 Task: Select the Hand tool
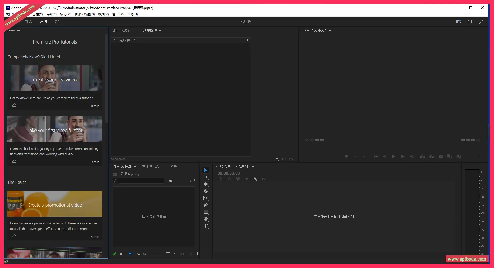[x=205, y=219]
